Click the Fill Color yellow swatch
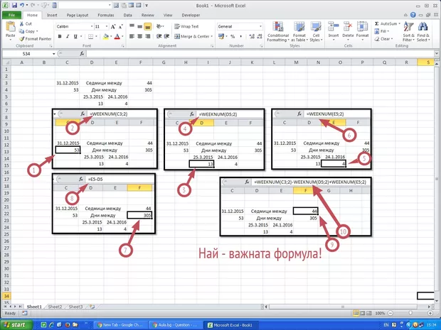This screenshot has width=441, height=330. tap(106, 36)
